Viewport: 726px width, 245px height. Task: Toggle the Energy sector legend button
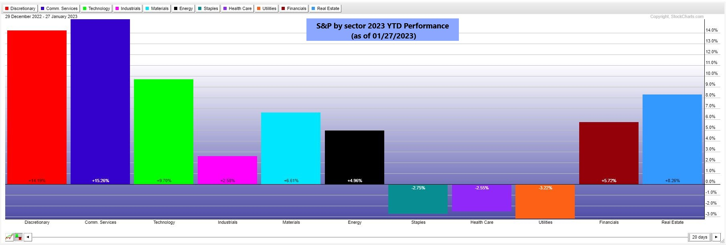tap(183, 8)
